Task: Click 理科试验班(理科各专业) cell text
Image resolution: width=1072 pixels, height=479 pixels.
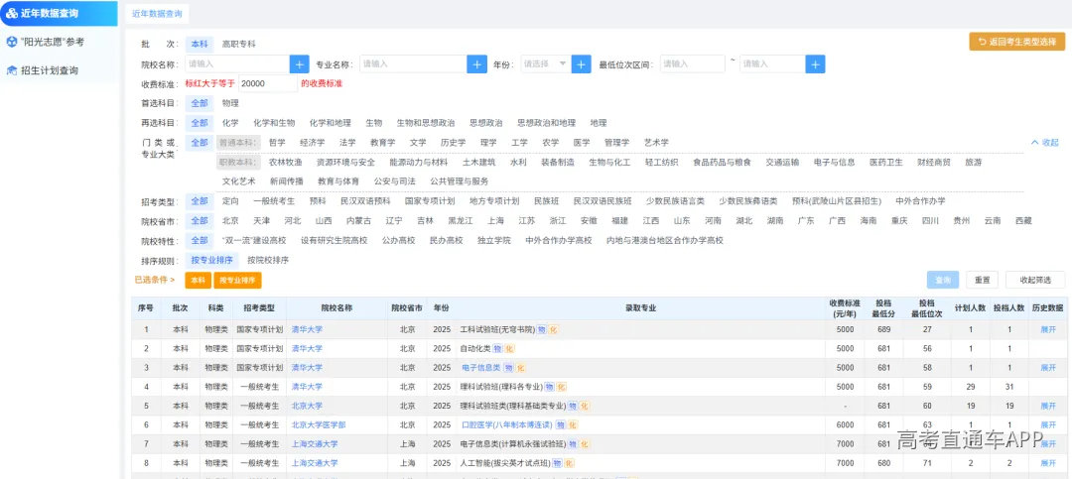Action: [x=502, y=387]
